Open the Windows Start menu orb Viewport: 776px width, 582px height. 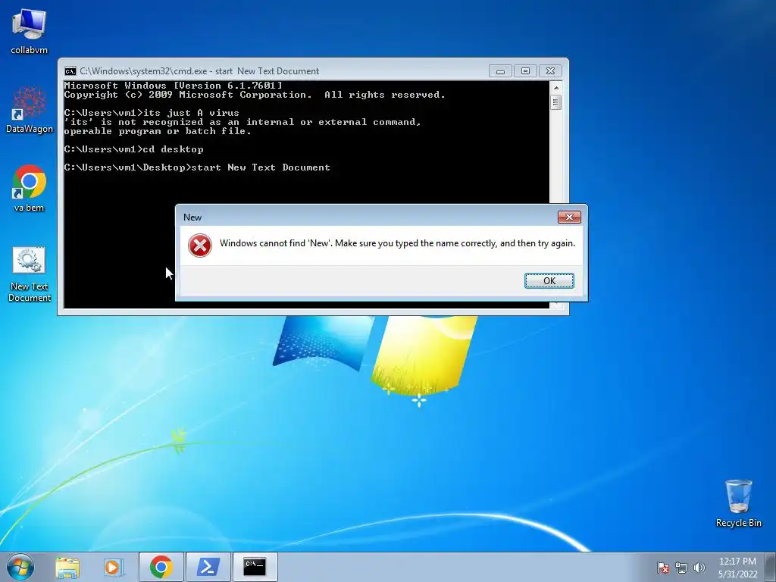pos(20,567)
